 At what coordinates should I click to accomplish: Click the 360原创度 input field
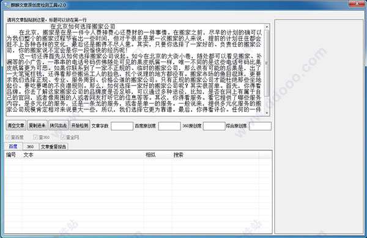point(214,126)
